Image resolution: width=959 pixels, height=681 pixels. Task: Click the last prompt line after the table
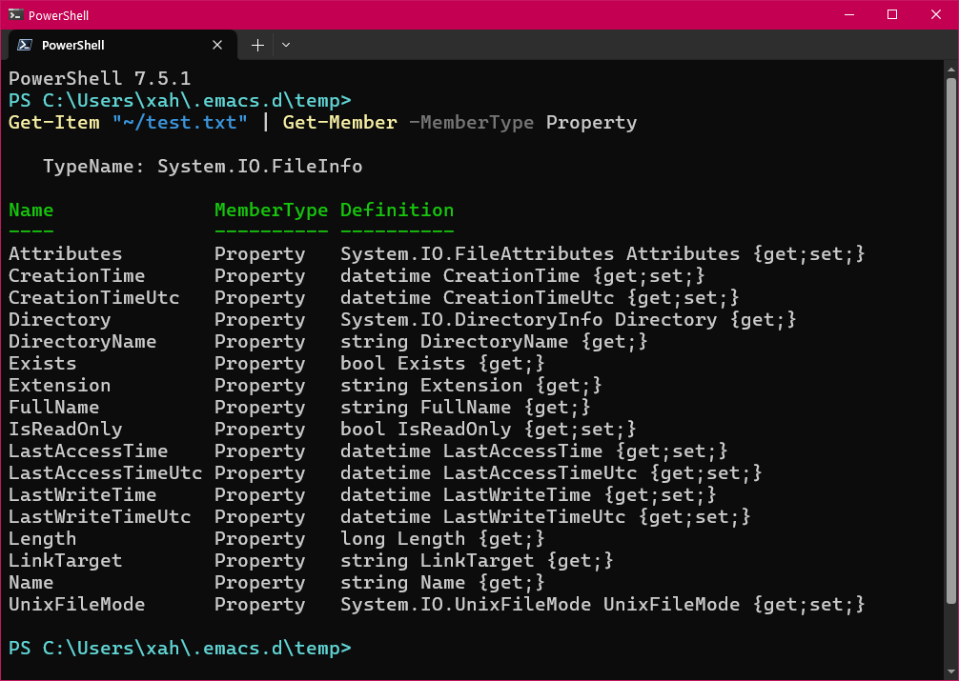coord(180,648)
